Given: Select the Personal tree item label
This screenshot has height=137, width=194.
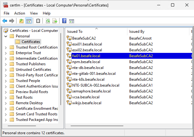Looking at the screenshot, I should click(23, 36).
